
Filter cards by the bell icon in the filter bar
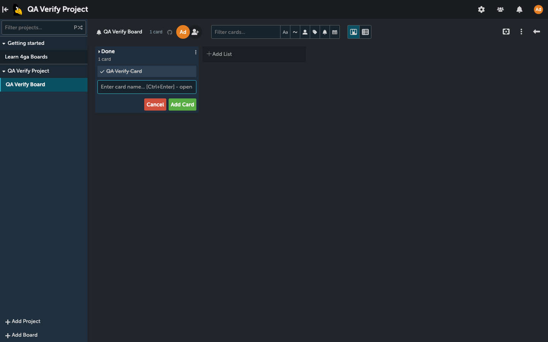325,32
